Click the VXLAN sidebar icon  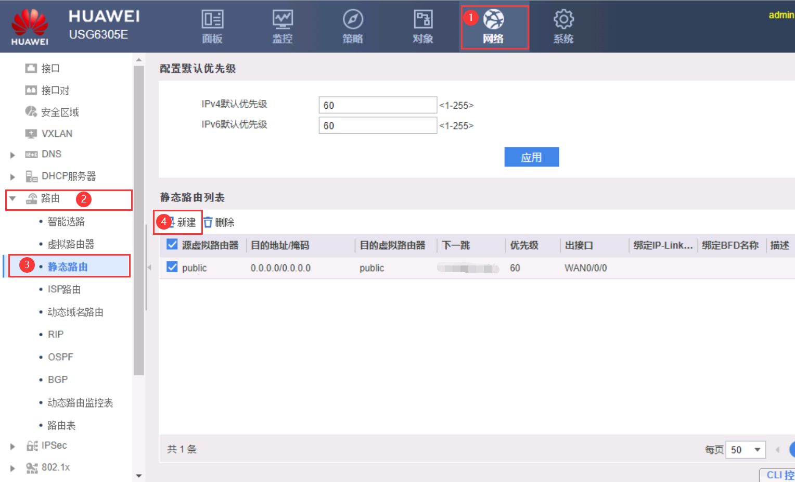(31, 134)
